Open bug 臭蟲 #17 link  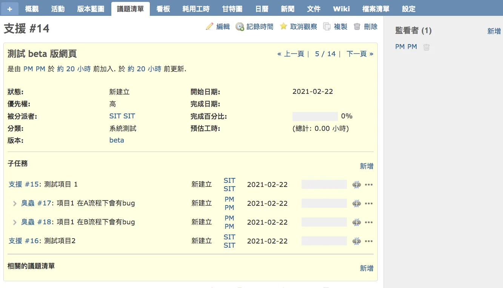(36, 203)
